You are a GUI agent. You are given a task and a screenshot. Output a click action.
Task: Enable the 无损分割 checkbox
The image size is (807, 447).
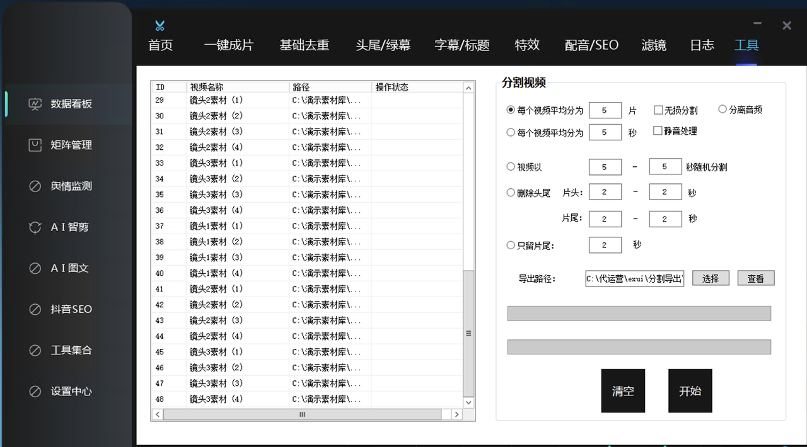(x=658, y=110)
